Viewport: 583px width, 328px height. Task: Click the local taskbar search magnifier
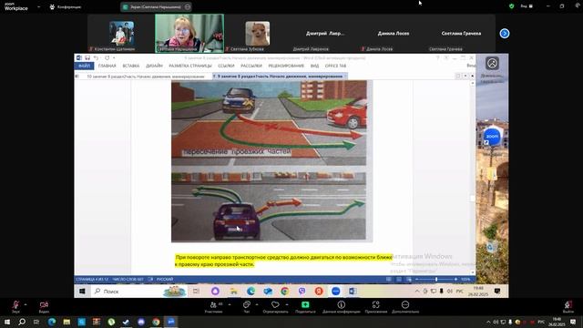coord(22,322)
